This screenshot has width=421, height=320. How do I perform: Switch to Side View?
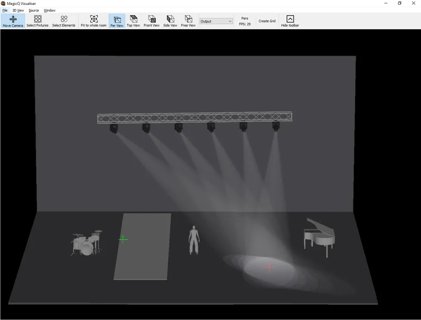(x=170, y=21)
